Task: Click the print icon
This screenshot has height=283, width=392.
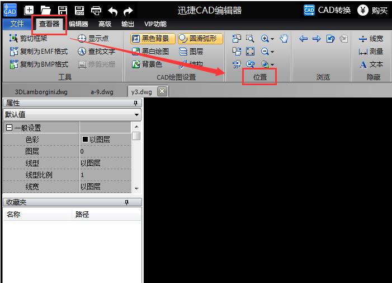Action: (96, 11)
